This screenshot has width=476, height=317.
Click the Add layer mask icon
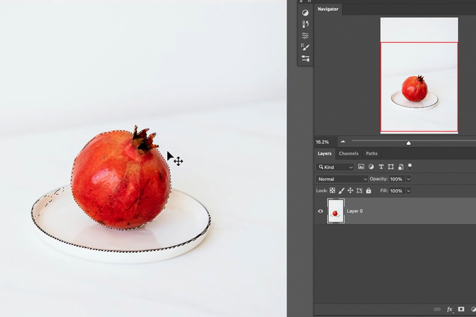(461, 309)
